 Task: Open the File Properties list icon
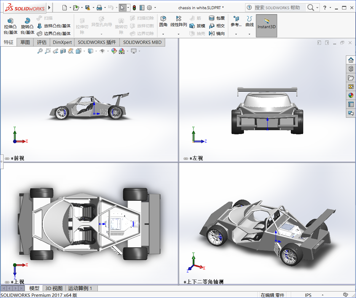click(x=142, y=8)
